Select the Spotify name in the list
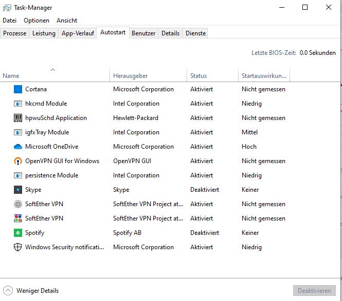This screenshot has width=342, height=301. click(34, 233)
